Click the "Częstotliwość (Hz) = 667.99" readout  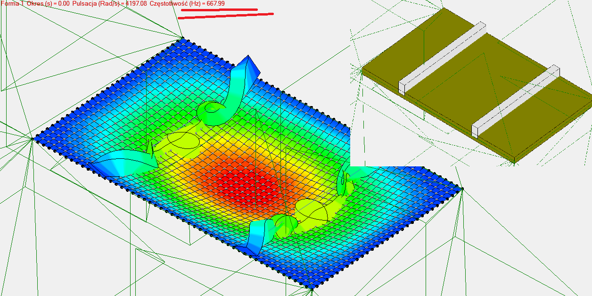pos(187,3)
